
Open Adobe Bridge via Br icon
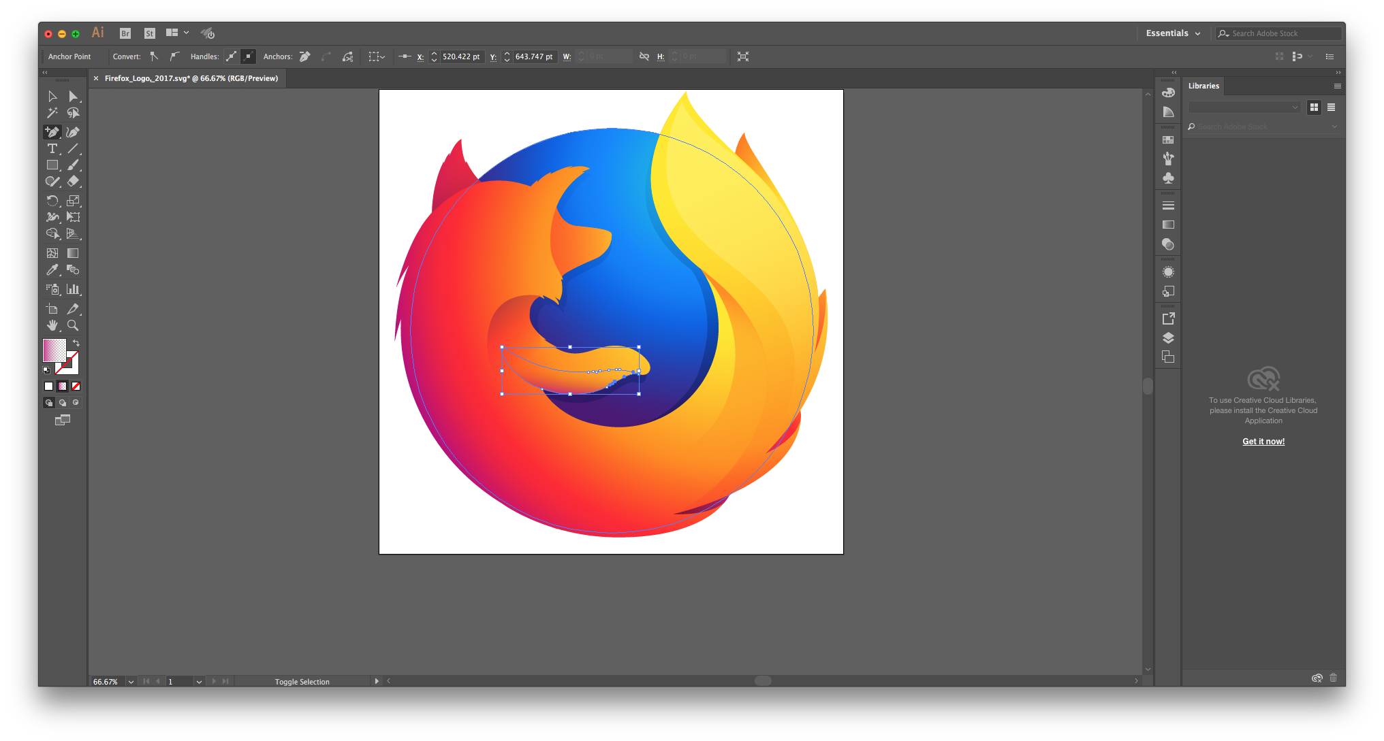point(125,33)
